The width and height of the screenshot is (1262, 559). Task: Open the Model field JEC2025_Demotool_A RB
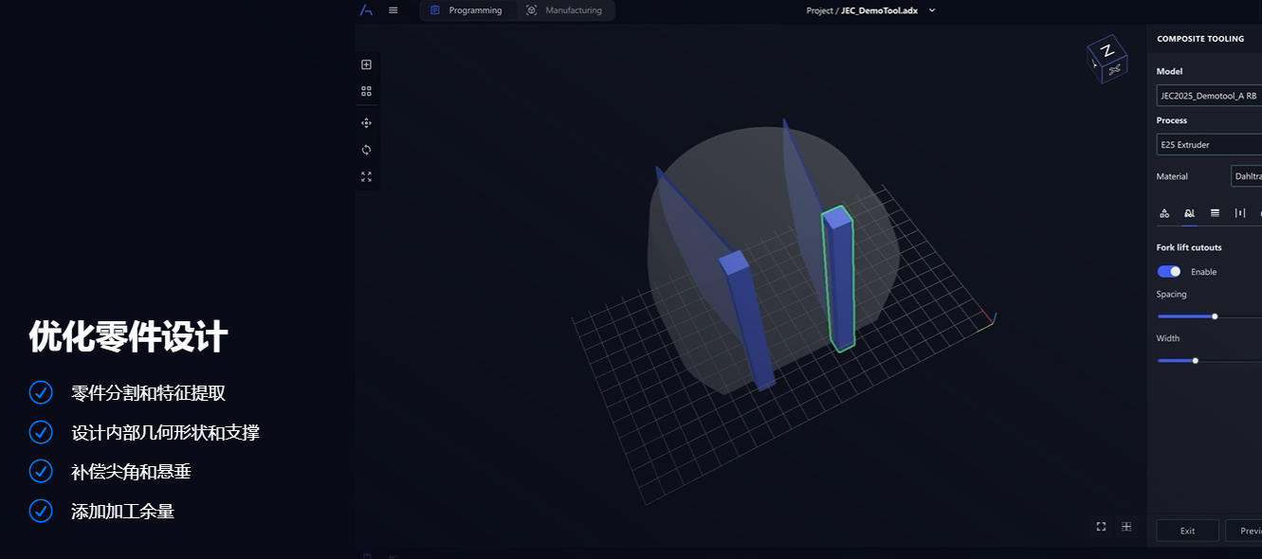(x=1209, y=96)
